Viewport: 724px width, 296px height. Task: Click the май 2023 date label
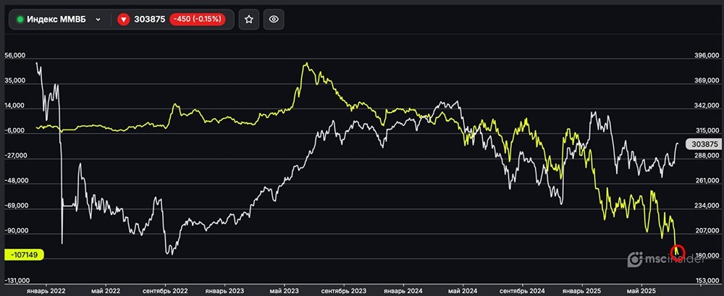285,292
